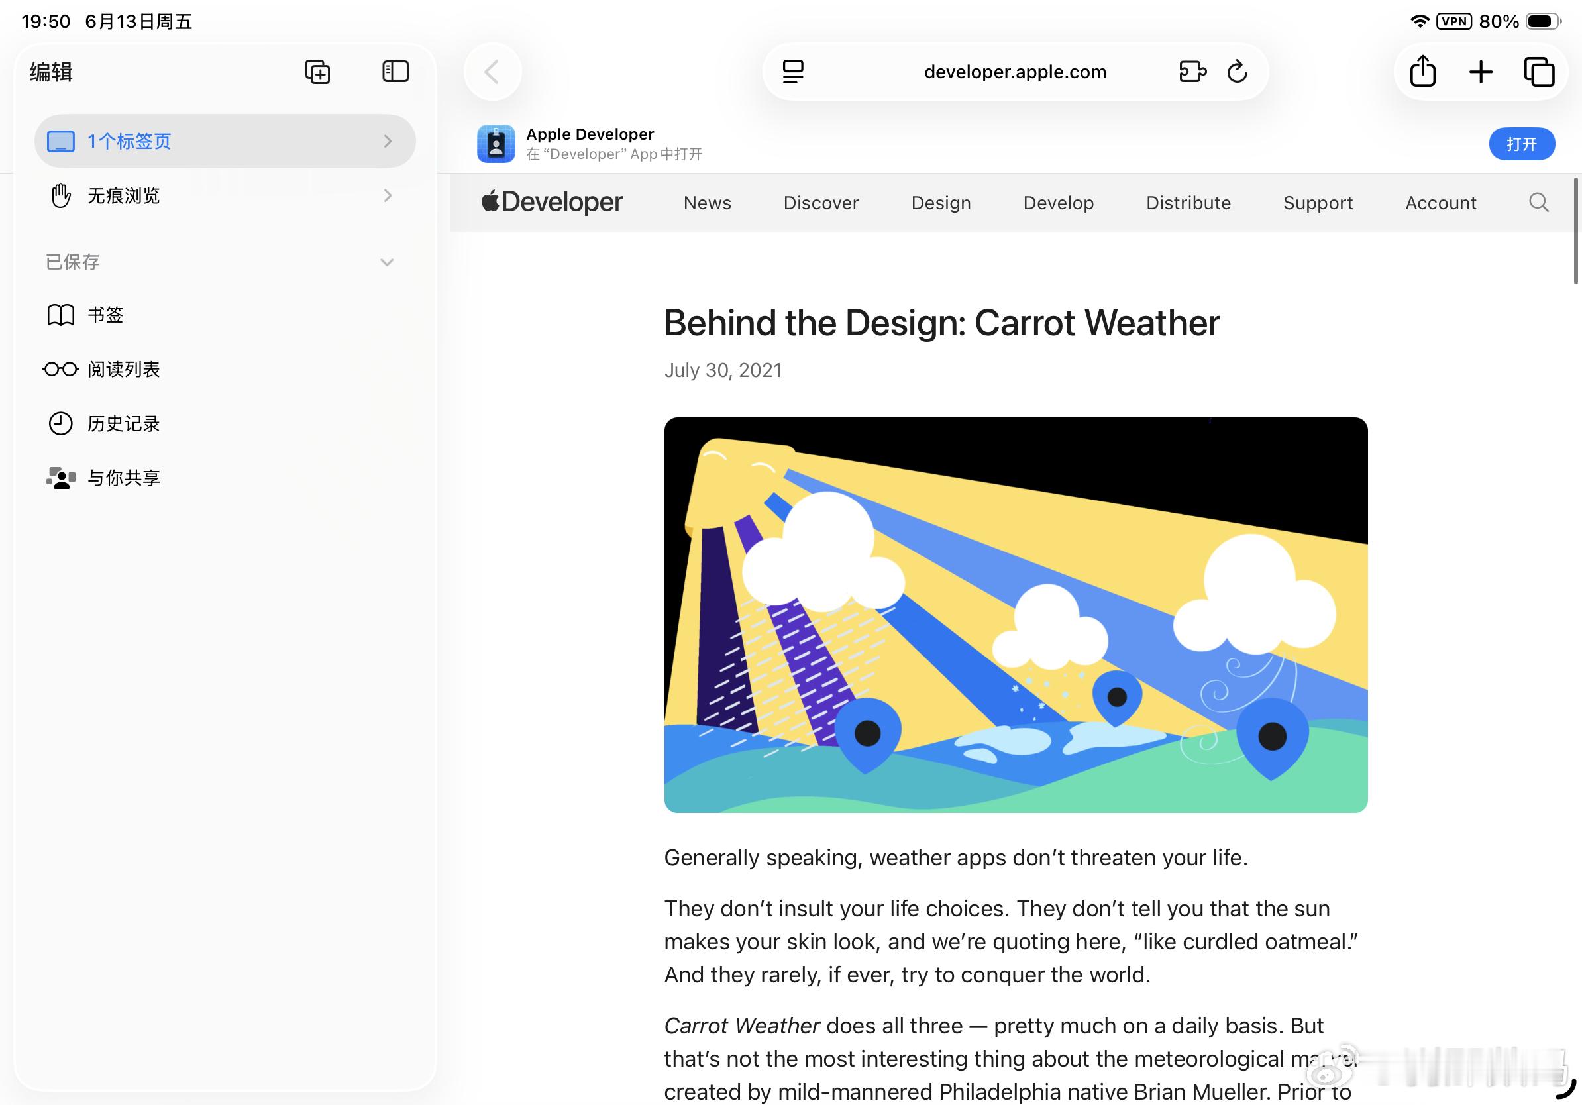Open the page menu icon in address bar
The image size is (1582, 1105).
click(x=793, y=72)
